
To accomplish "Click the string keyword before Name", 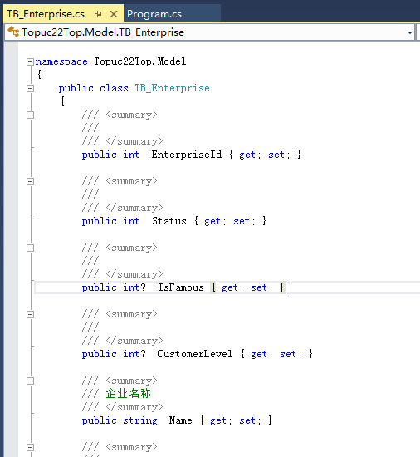I will 140,420.
